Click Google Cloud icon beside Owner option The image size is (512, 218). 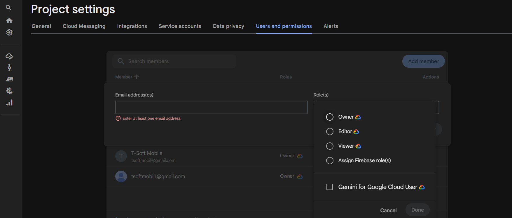coord(358,117)
